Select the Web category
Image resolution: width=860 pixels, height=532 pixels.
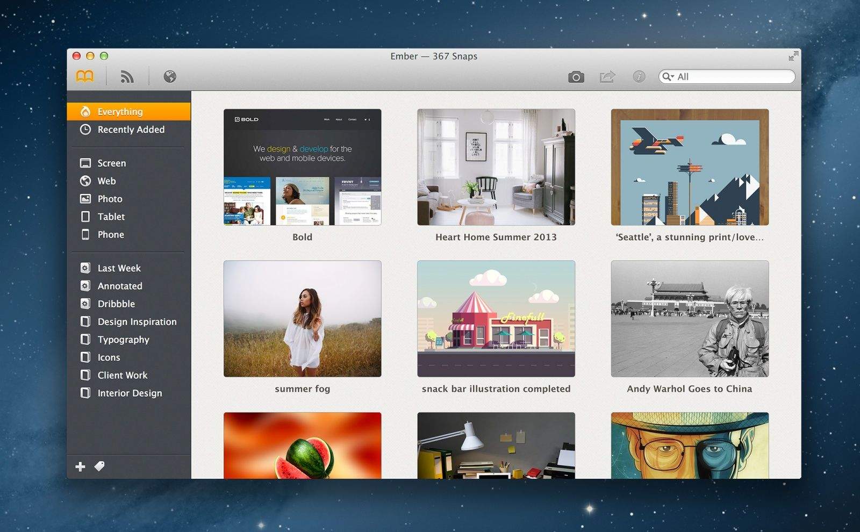[x=106, y=181]
